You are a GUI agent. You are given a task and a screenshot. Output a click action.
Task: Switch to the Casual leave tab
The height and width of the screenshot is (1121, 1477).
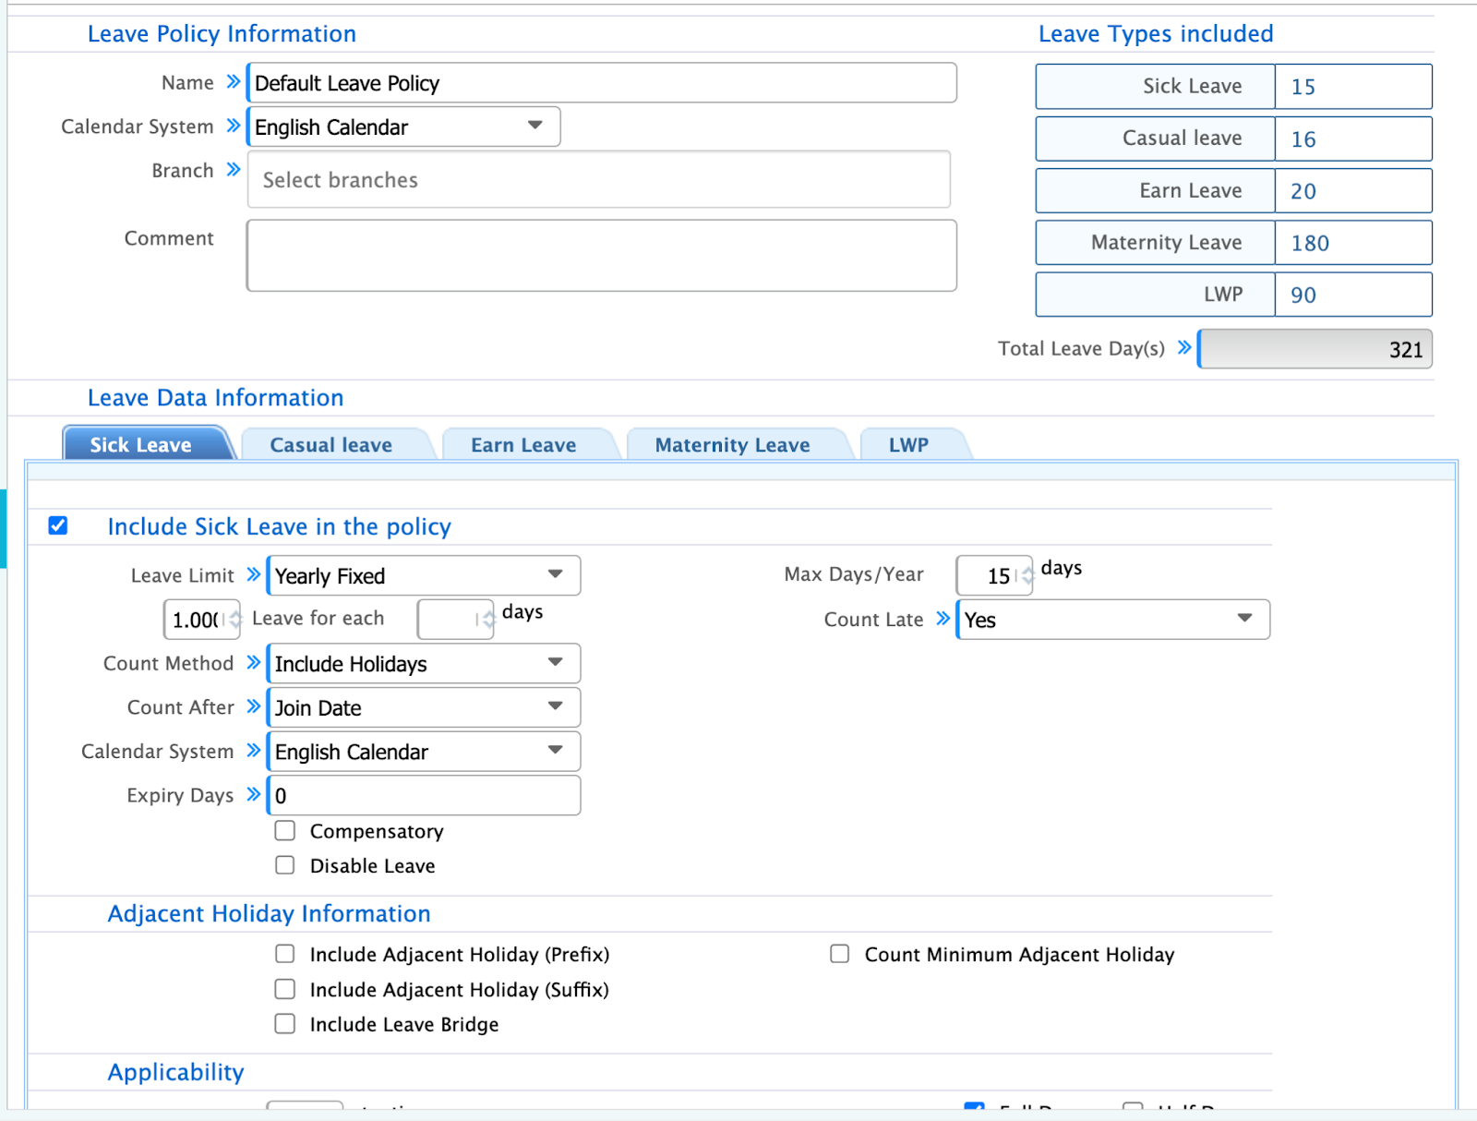pyautogui.click(x=330, y=445)
